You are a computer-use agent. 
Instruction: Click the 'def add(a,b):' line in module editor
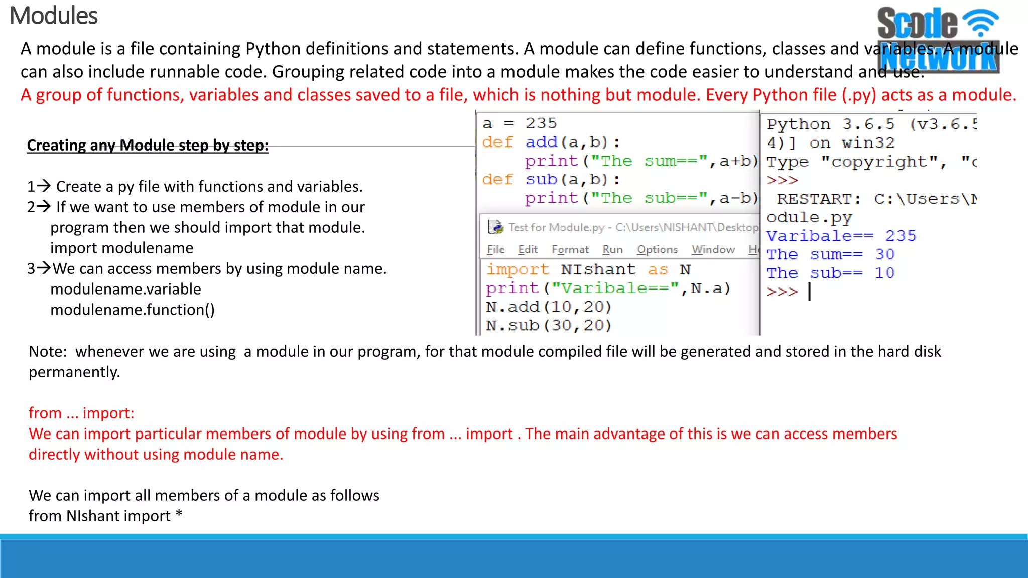[x=551, y=142]
